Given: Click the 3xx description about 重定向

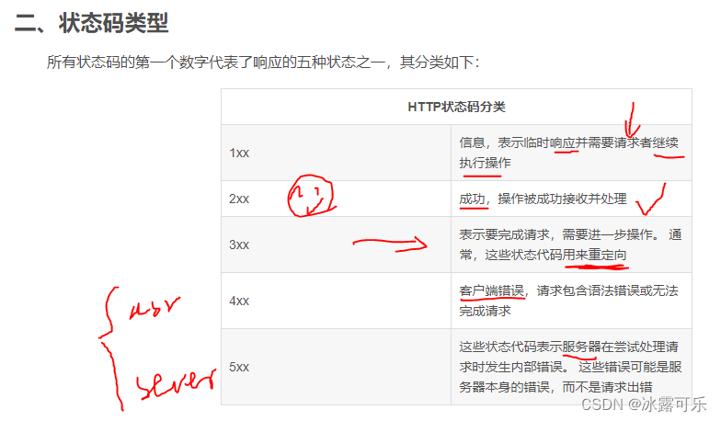Looking at the screenshot, I should point(570,245).
